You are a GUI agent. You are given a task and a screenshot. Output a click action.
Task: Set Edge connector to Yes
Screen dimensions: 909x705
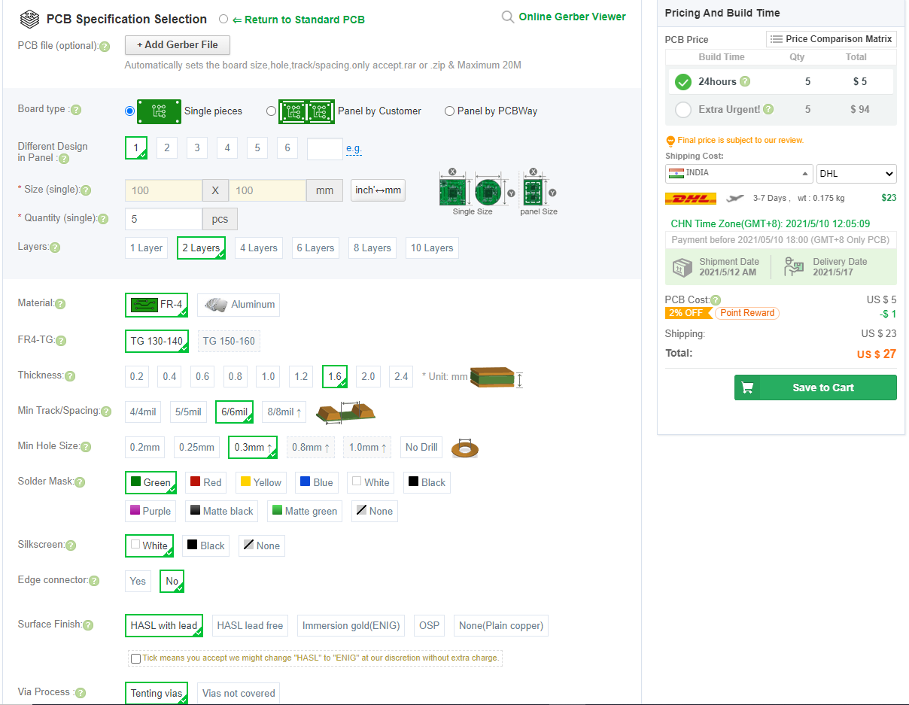point(138,581)
